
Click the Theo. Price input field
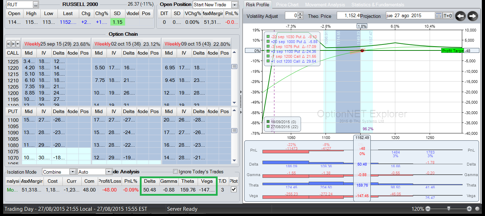click(348, 16)
